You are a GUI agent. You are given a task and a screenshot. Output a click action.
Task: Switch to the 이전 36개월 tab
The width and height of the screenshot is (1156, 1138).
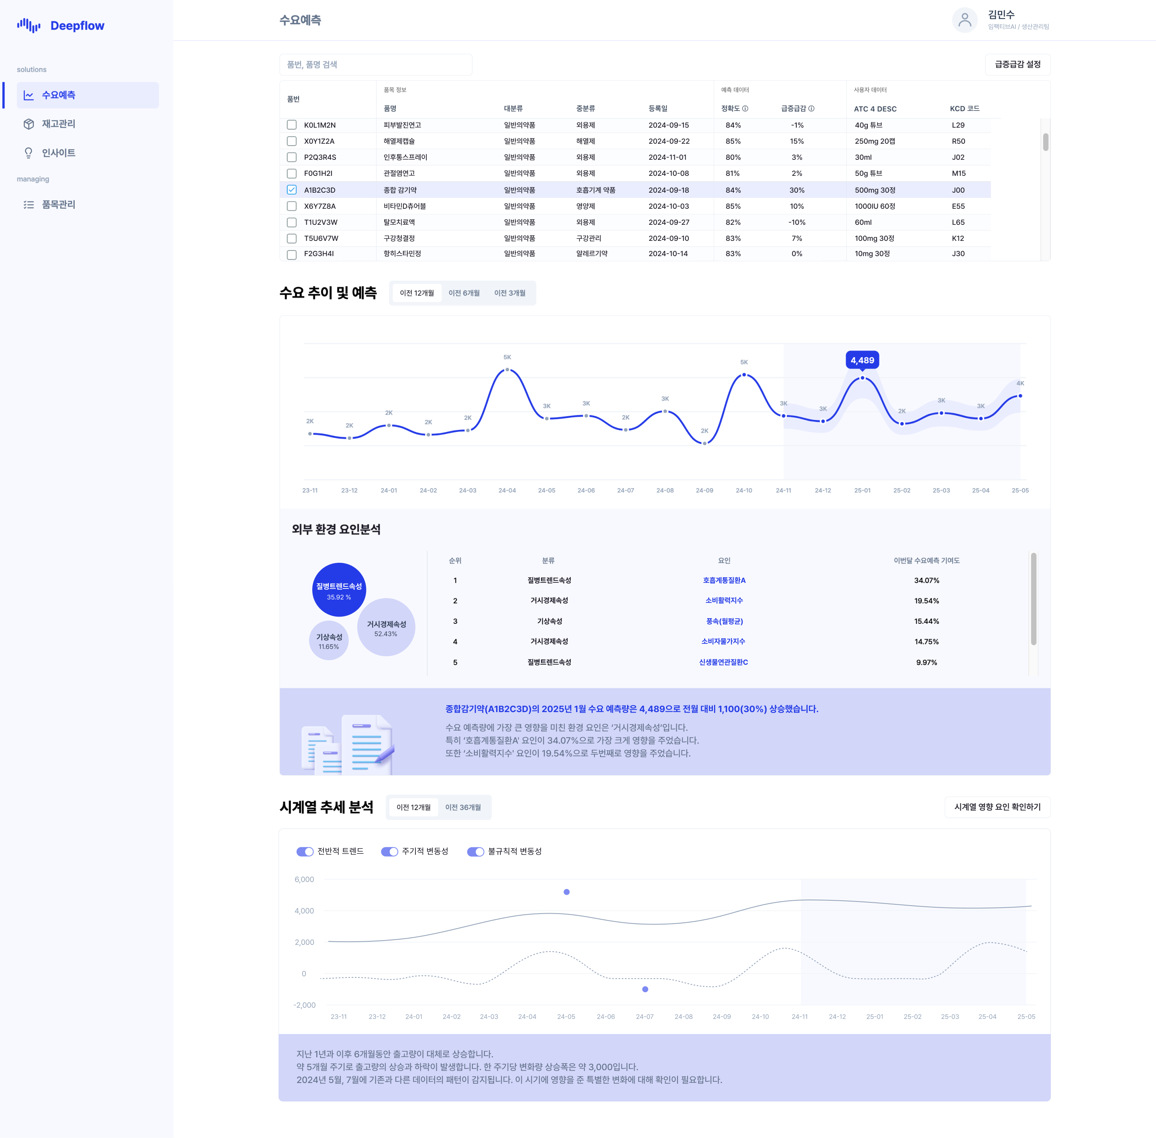pyautogui.click(x=463, y=808)
